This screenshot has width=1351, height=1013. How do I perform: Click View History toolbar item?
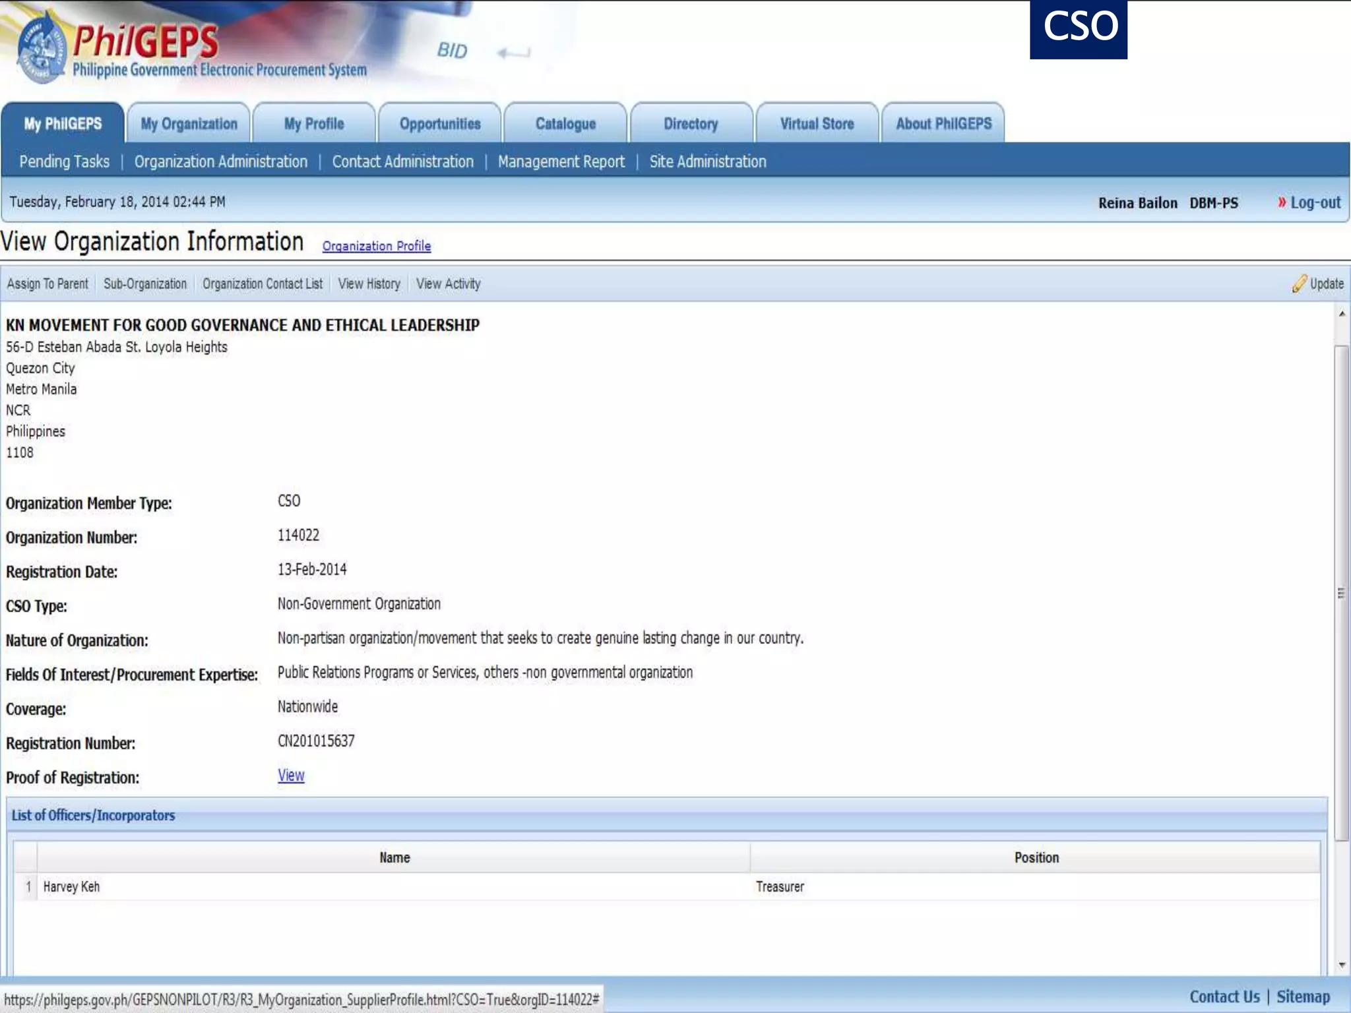[x=369, y=284]
